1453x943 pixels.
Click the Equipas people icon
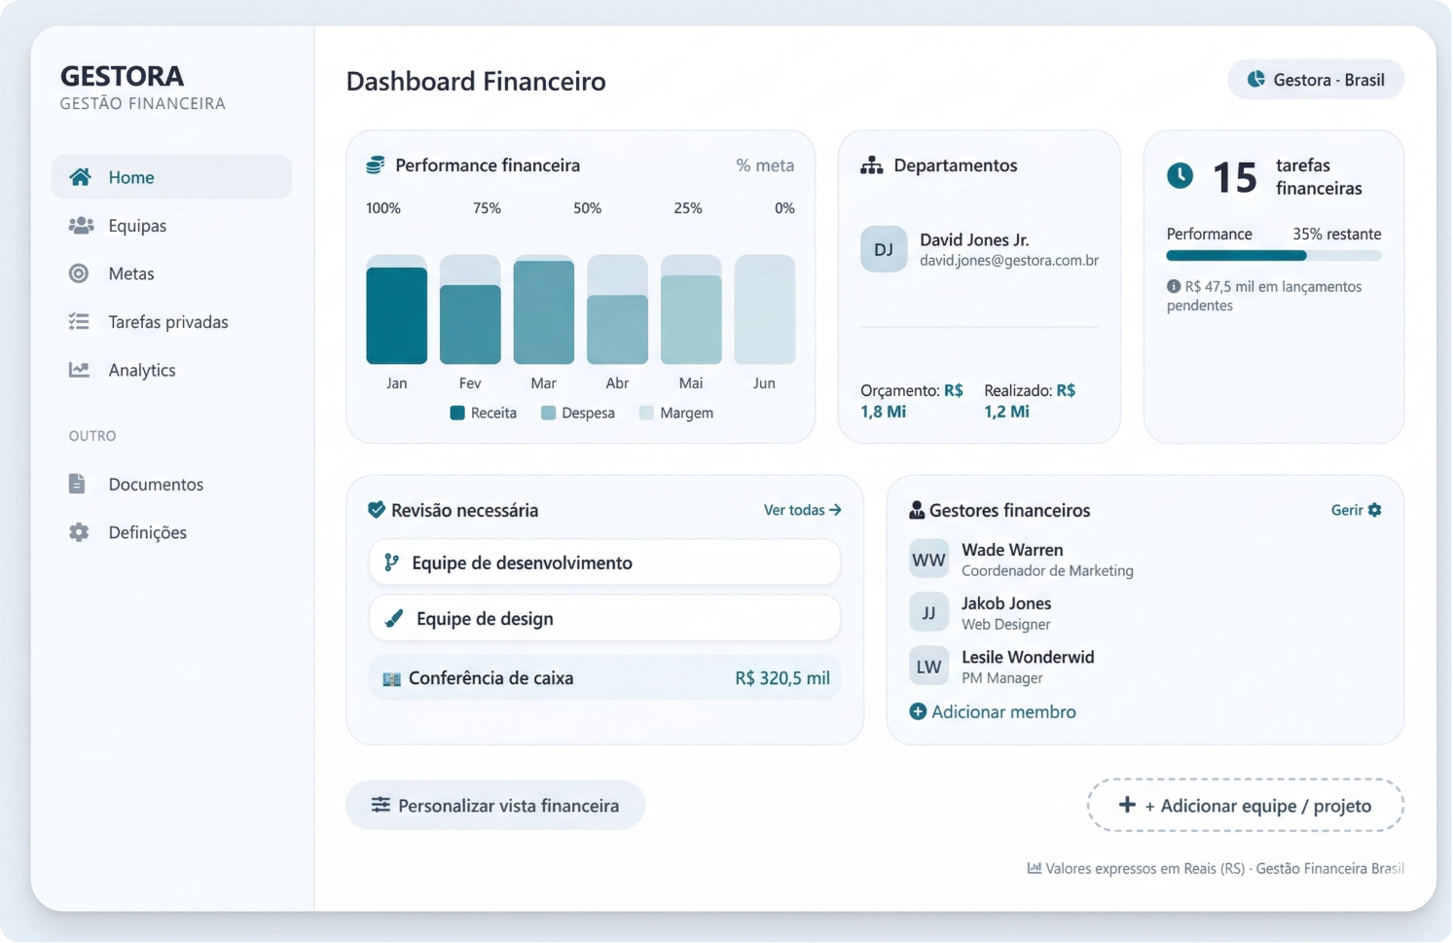(81, 226)
